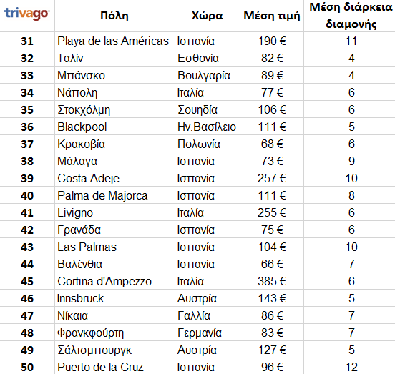Click the Palma de Majorca cell
Image resolution: width=395 pixels, height=374 pixels.
114,195
